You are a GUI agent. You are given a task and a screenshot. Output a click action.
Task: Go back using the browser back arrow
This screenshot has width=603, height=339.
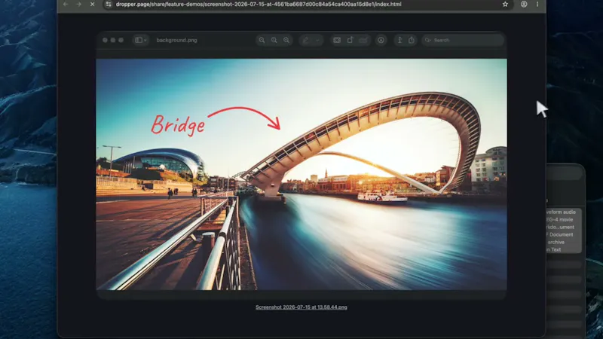pos(66,5)
